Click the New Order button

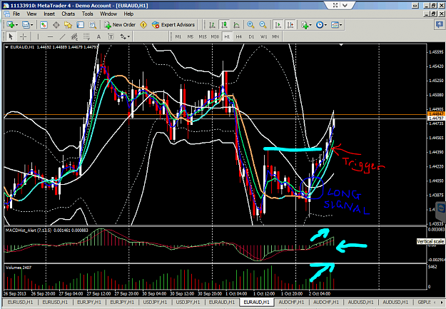point(120,25)
